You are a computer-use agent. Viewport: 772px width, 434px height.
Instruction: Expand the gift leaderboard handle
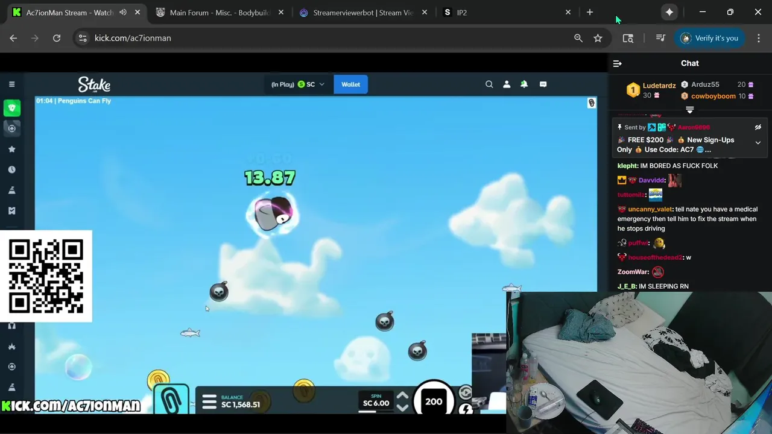click(690, 110)
